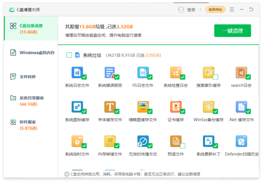The image size is (263, 183).
Task: Click the IIS日志文件 icon
Action: pyautogui.click(x=142, y=72)
